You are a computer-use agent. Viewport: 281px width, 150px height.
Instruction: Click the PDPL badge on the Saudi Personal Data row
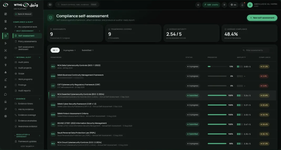[x=53, y=134]
